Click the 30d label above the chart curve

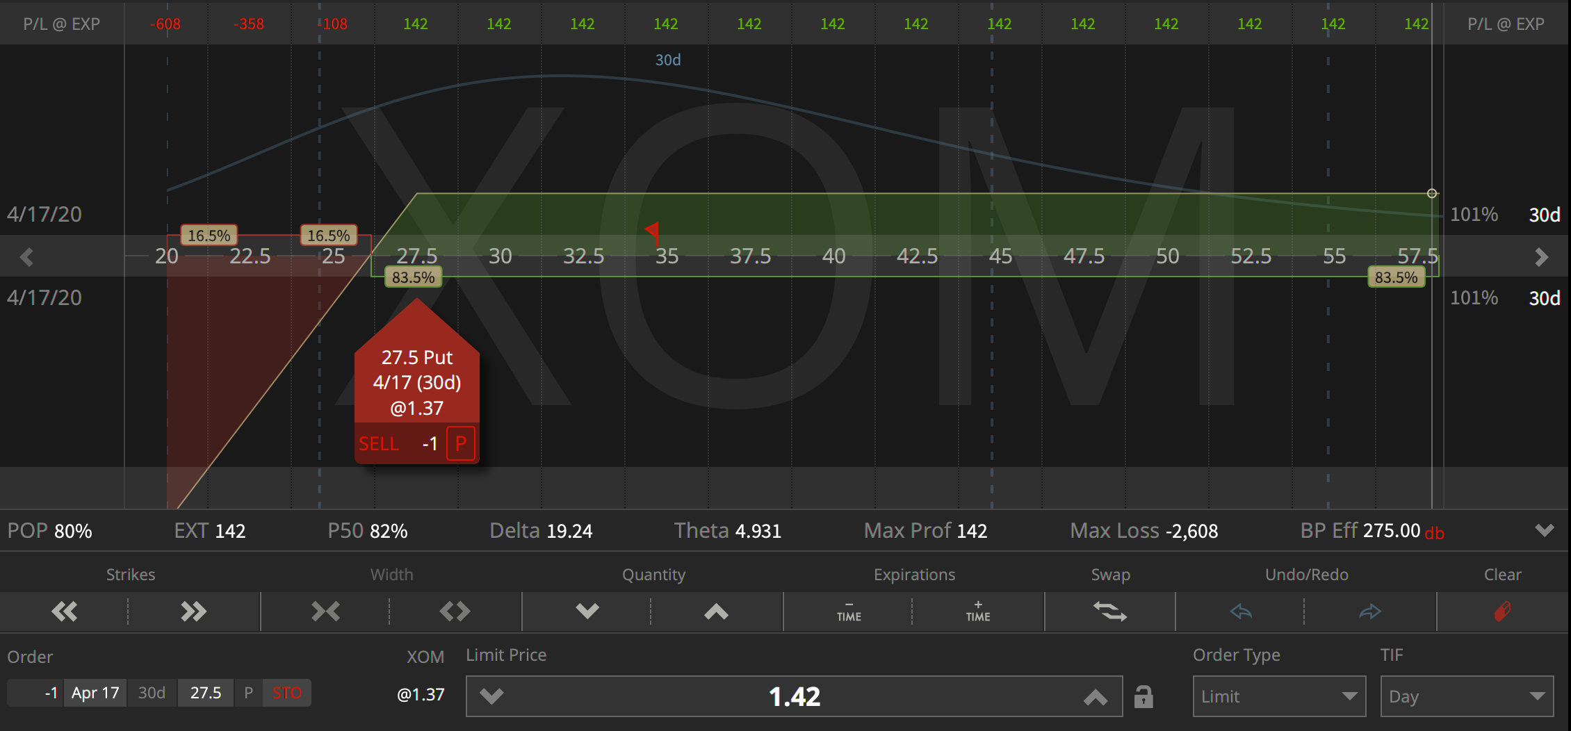click(x=668, y=60)
